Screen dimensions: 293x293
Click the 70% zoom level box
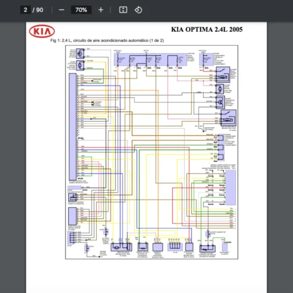click(x=81, y=10)
